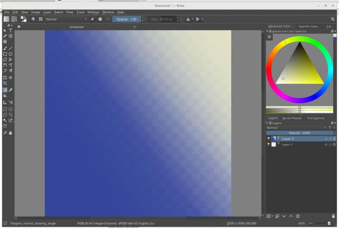Toggle visibility of Layer 1
Screen dimensions: 339x229
268,144
